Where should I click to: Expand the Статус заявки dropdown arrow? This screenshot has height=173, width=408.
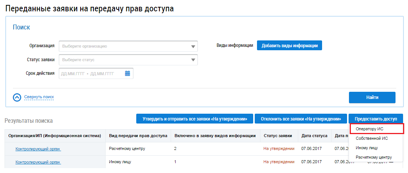[x=193, y=60]
